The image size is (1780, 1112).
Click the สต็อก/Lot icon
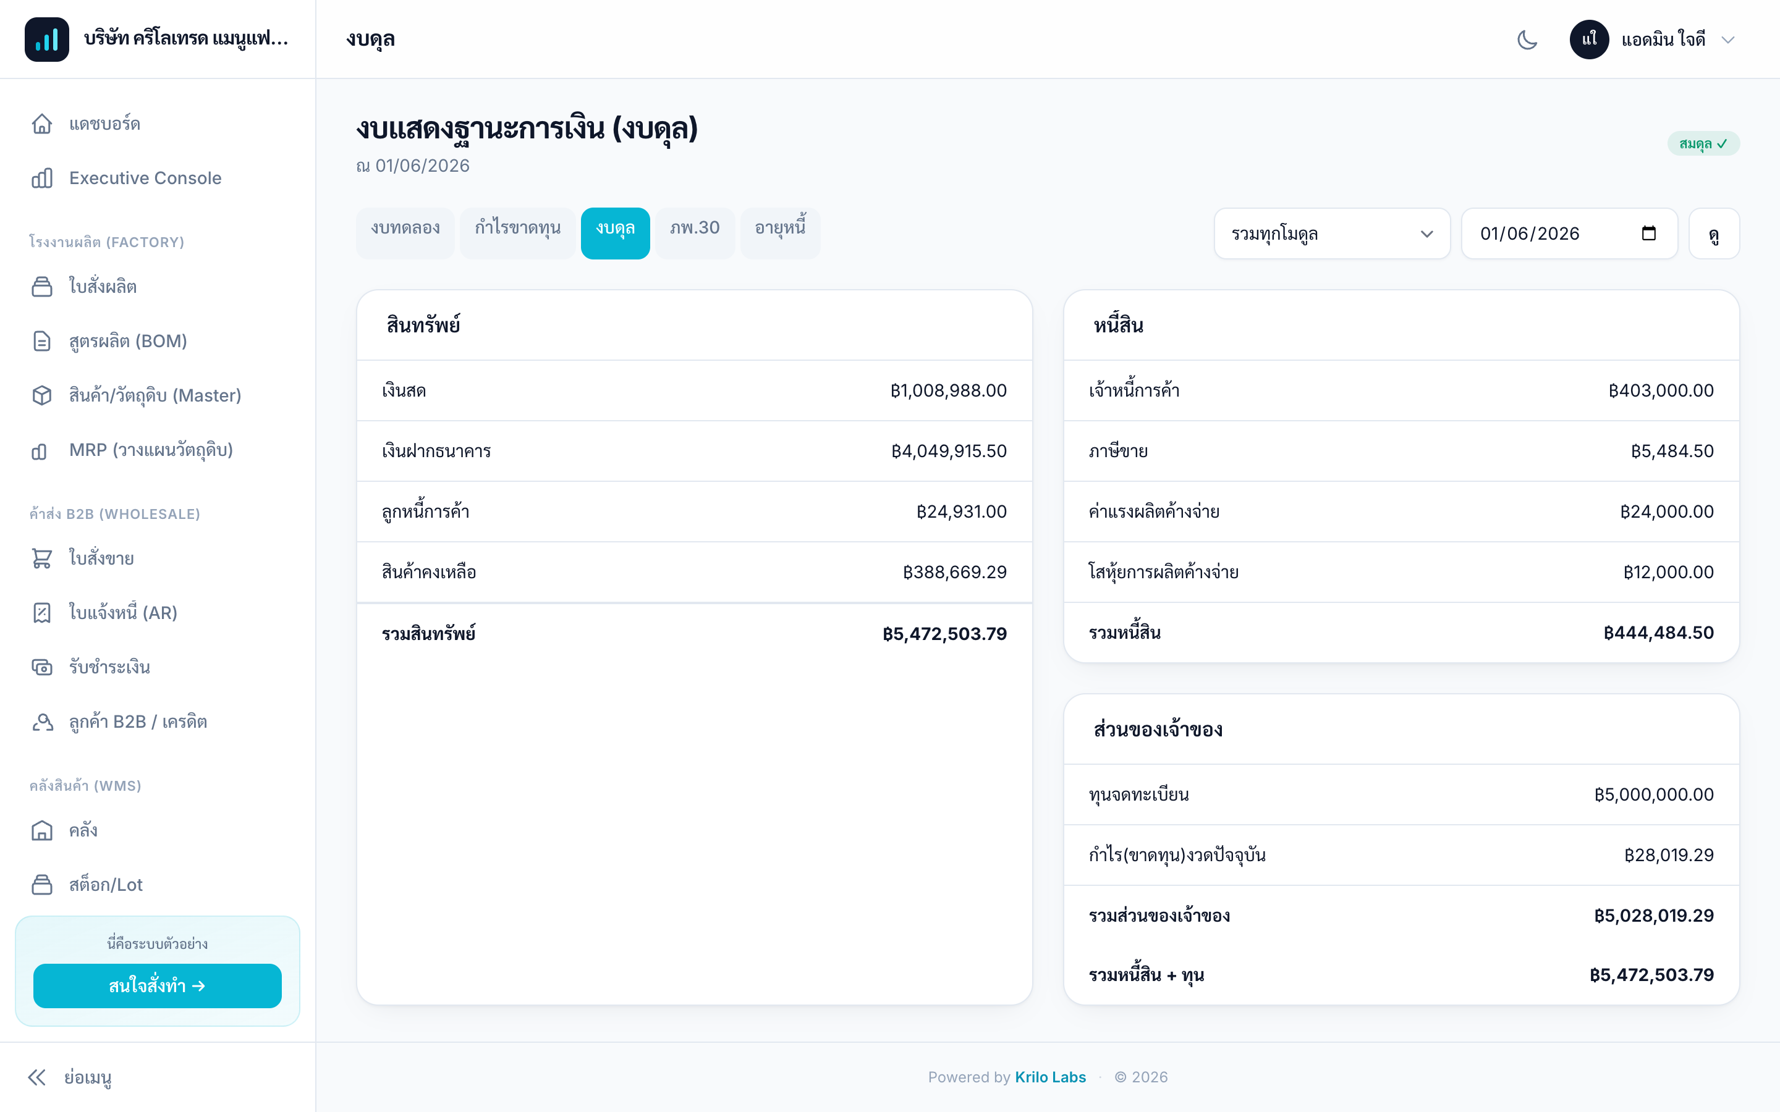coord(42,885)
